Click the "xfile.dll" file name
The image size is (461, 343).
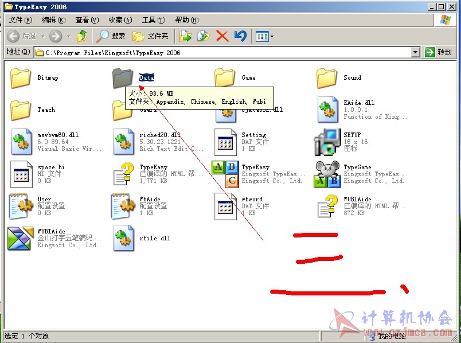click(155, 238)
